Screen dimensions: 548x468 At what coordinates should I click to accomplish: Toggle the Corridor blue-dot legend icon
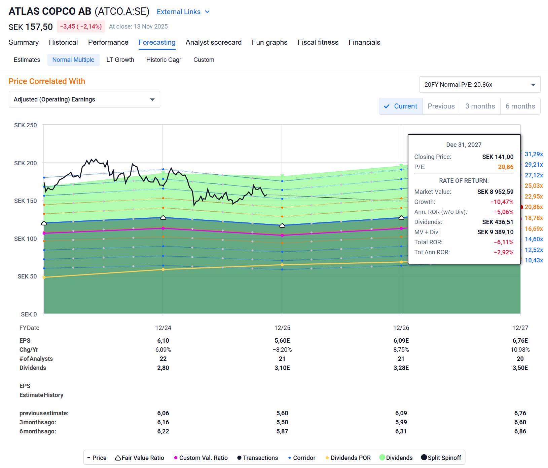tap(289, 458)
